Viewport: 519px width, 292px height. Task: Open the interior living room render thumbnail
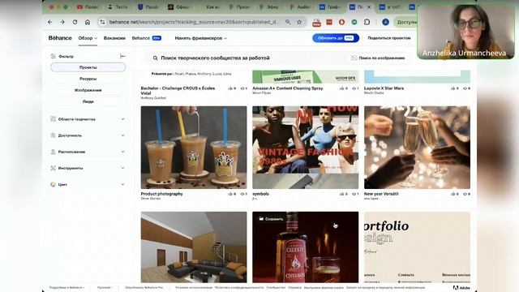pyautogui.click(x=194, y=247)
